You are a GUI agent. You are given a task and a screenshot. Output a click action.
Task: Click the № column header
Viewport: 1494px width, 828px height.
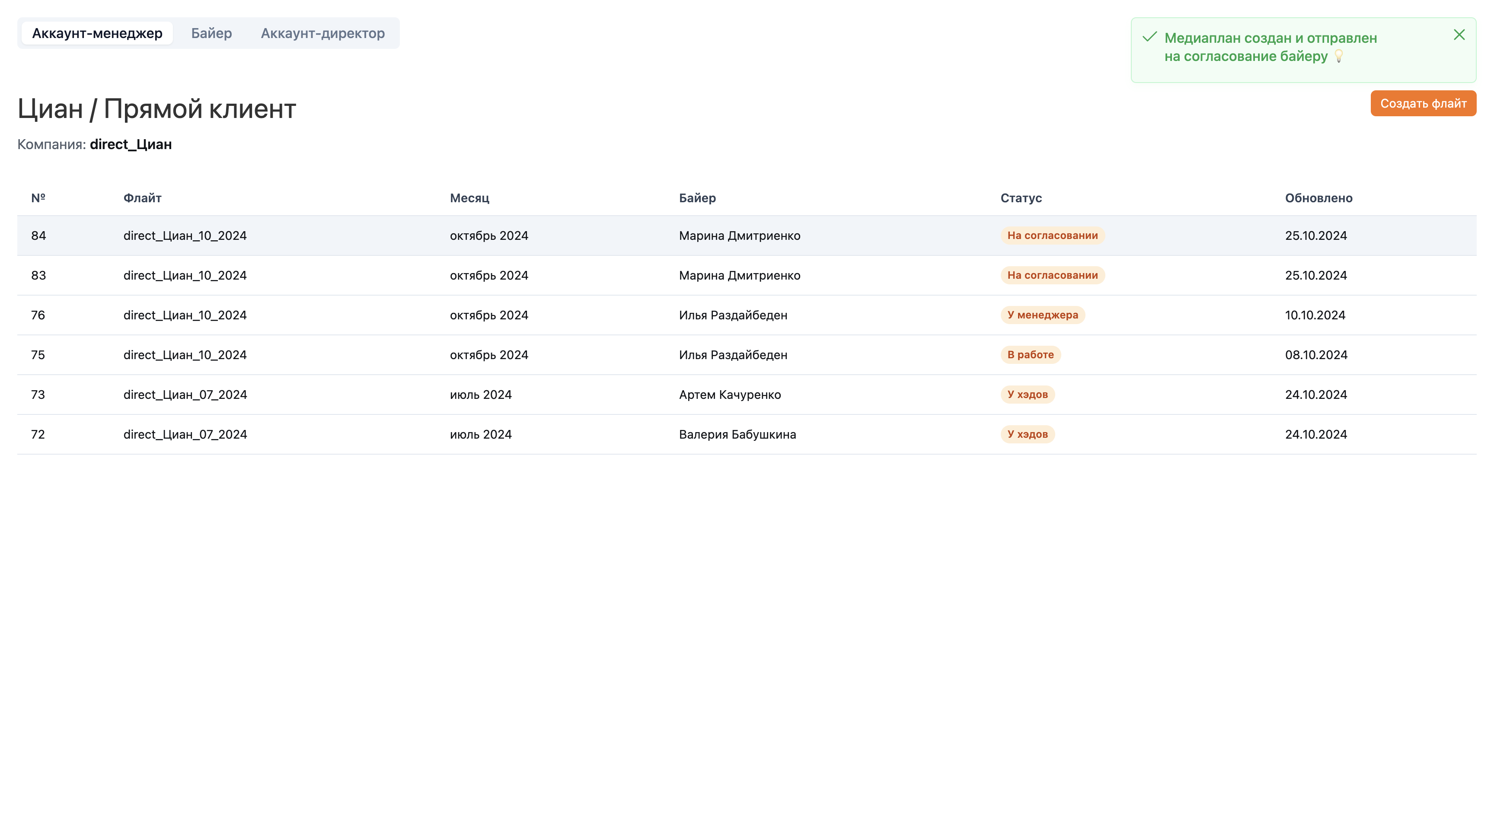[x=38, y=198]
